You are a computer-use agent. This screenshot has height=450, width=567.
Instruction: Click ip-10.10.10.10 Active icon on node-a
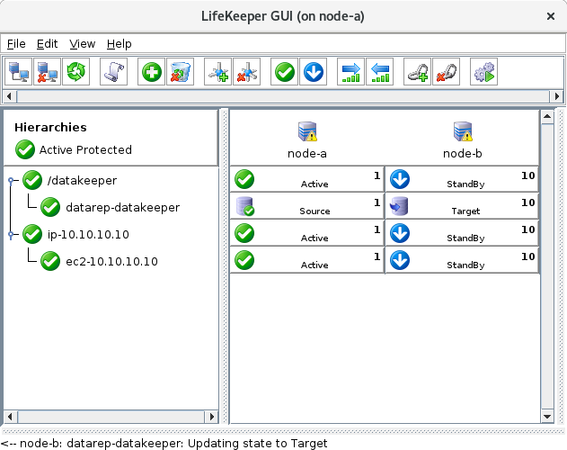point(244,233)
